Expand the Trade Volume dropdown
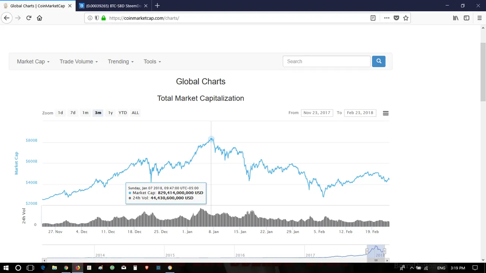 click(79, 61)
